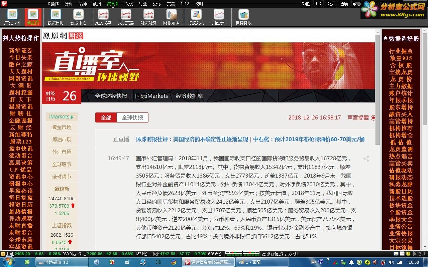Open the 广发资讯 toolbar icon
Screen dimensions: 428x267
tap(12, 17)
